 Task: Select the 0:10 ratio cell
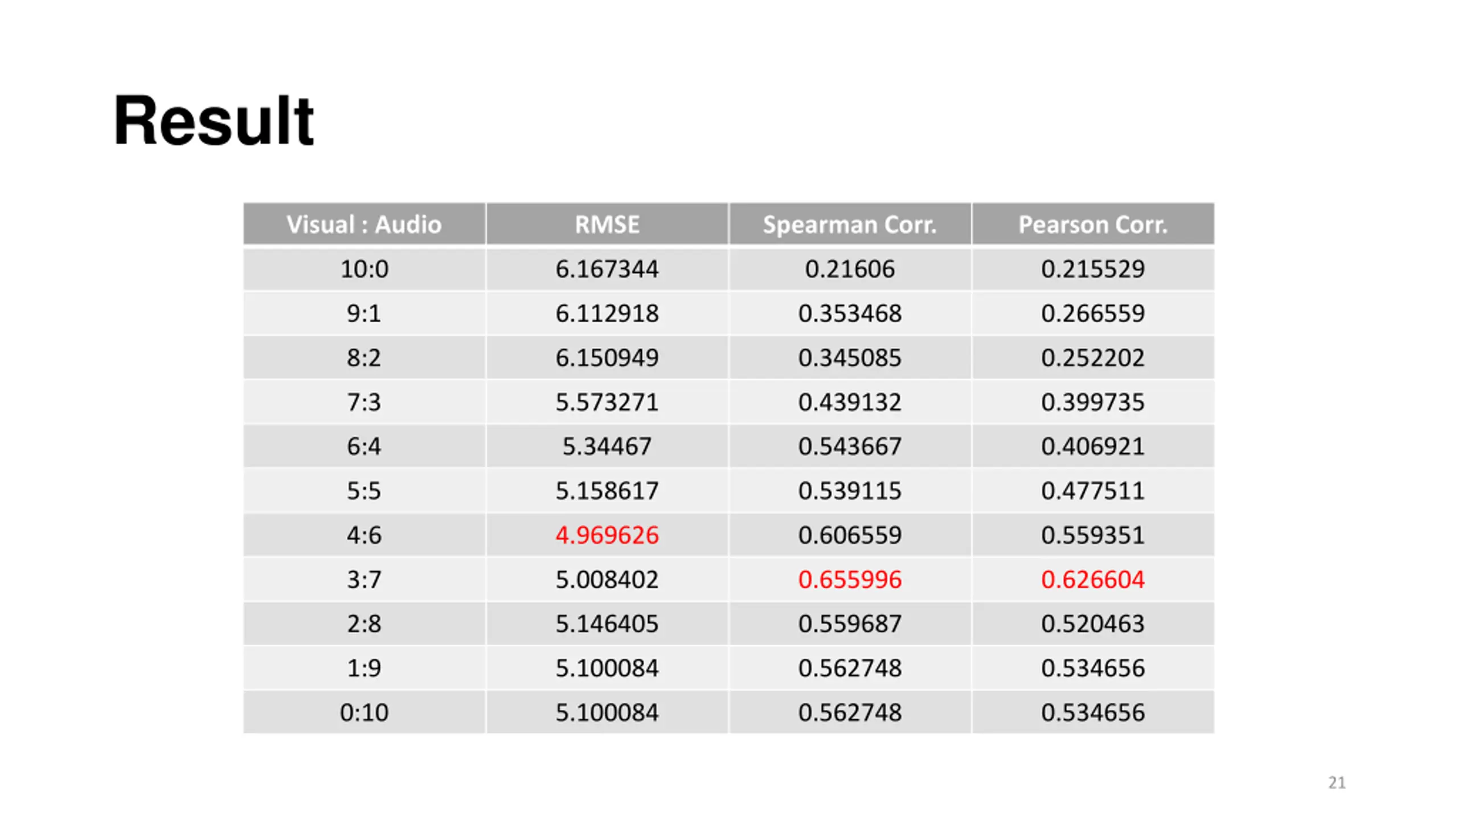364,712
